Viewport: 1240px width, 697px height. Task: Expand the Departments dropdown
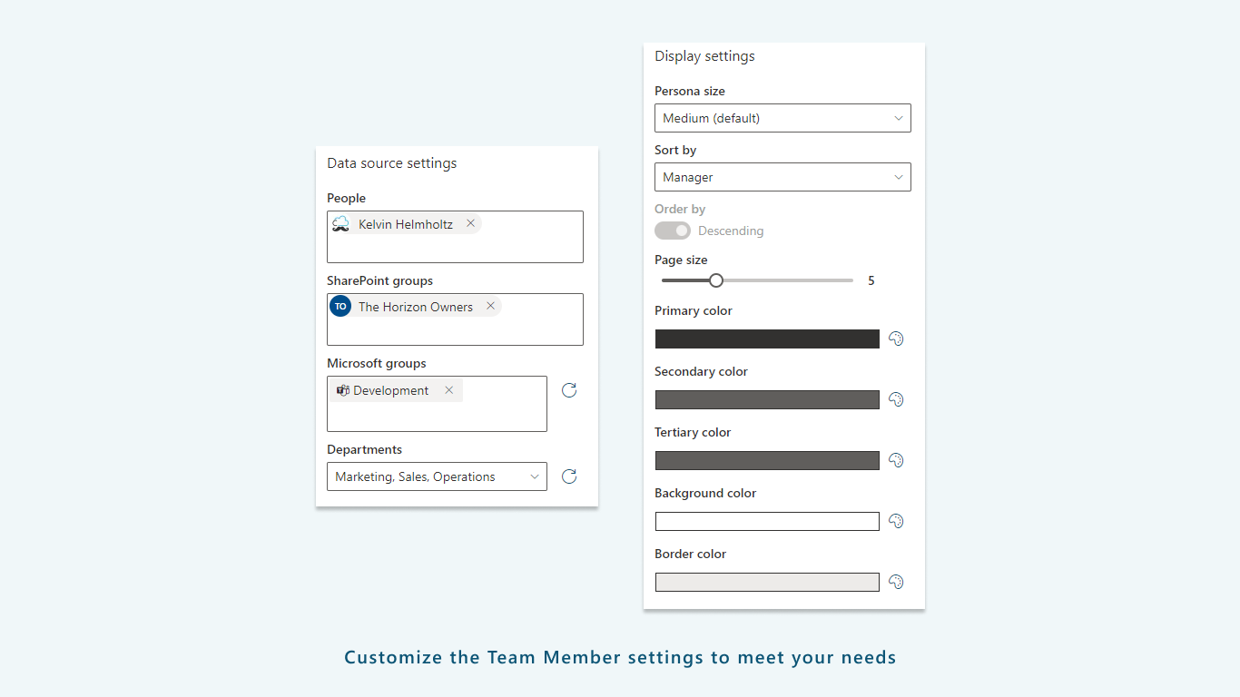pos(437,476)
